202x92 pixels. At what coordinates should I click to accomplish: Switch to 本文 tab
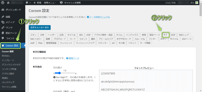(165, 35)
